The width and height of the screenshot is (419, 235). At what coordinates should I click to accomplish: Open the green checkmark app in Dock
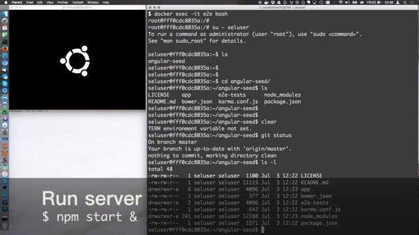tap(5, 35)
